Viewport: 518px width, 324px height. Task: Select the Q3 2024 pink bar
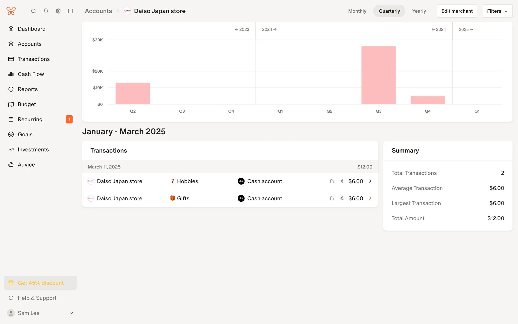tap(379, 75)
